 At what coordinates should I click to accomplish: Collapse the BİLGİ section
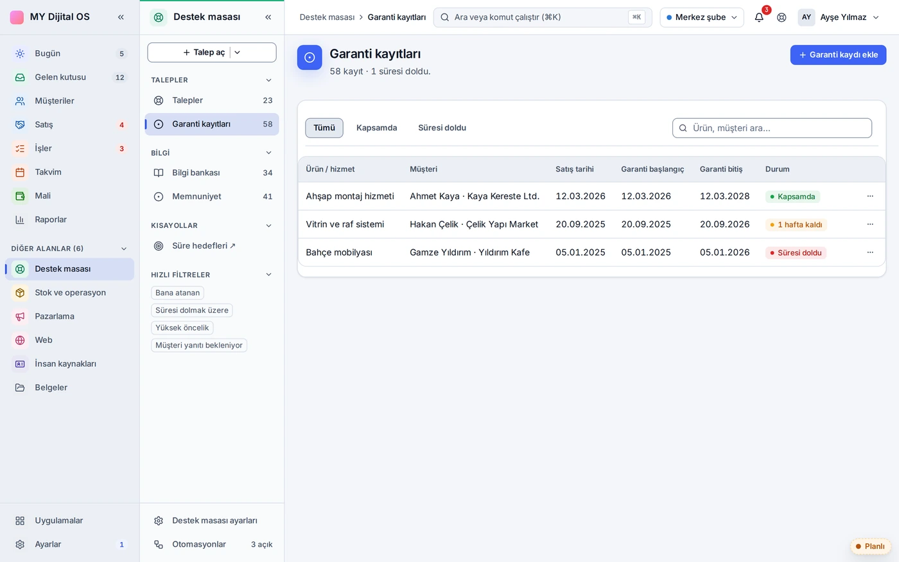click(x=268, y=153)
